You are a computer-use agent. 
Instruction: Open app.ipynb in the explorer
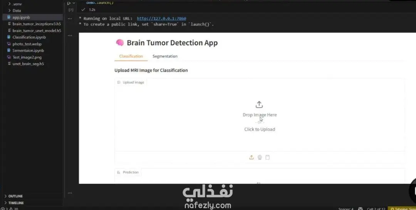[21, 17]
